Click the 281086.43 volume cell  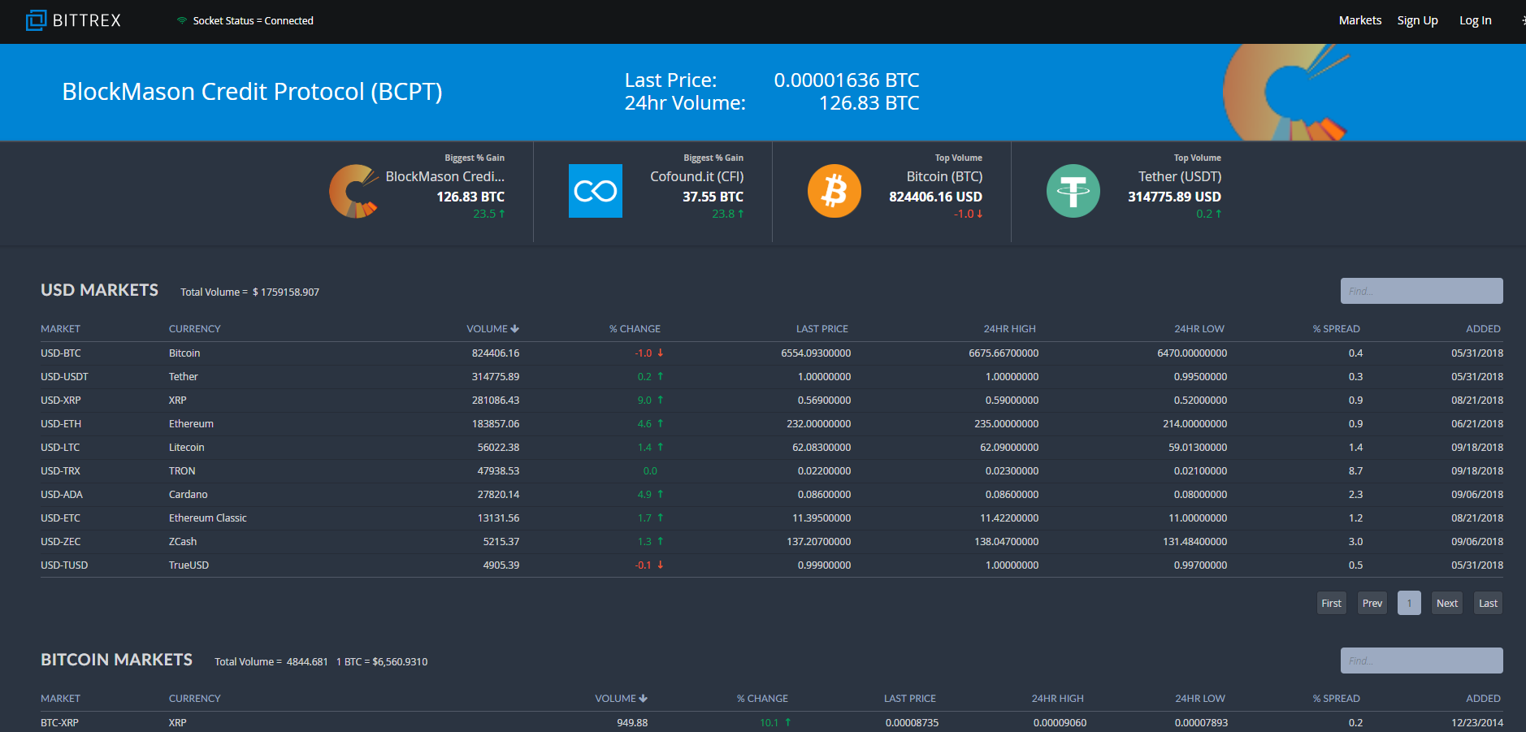(496, 401)
